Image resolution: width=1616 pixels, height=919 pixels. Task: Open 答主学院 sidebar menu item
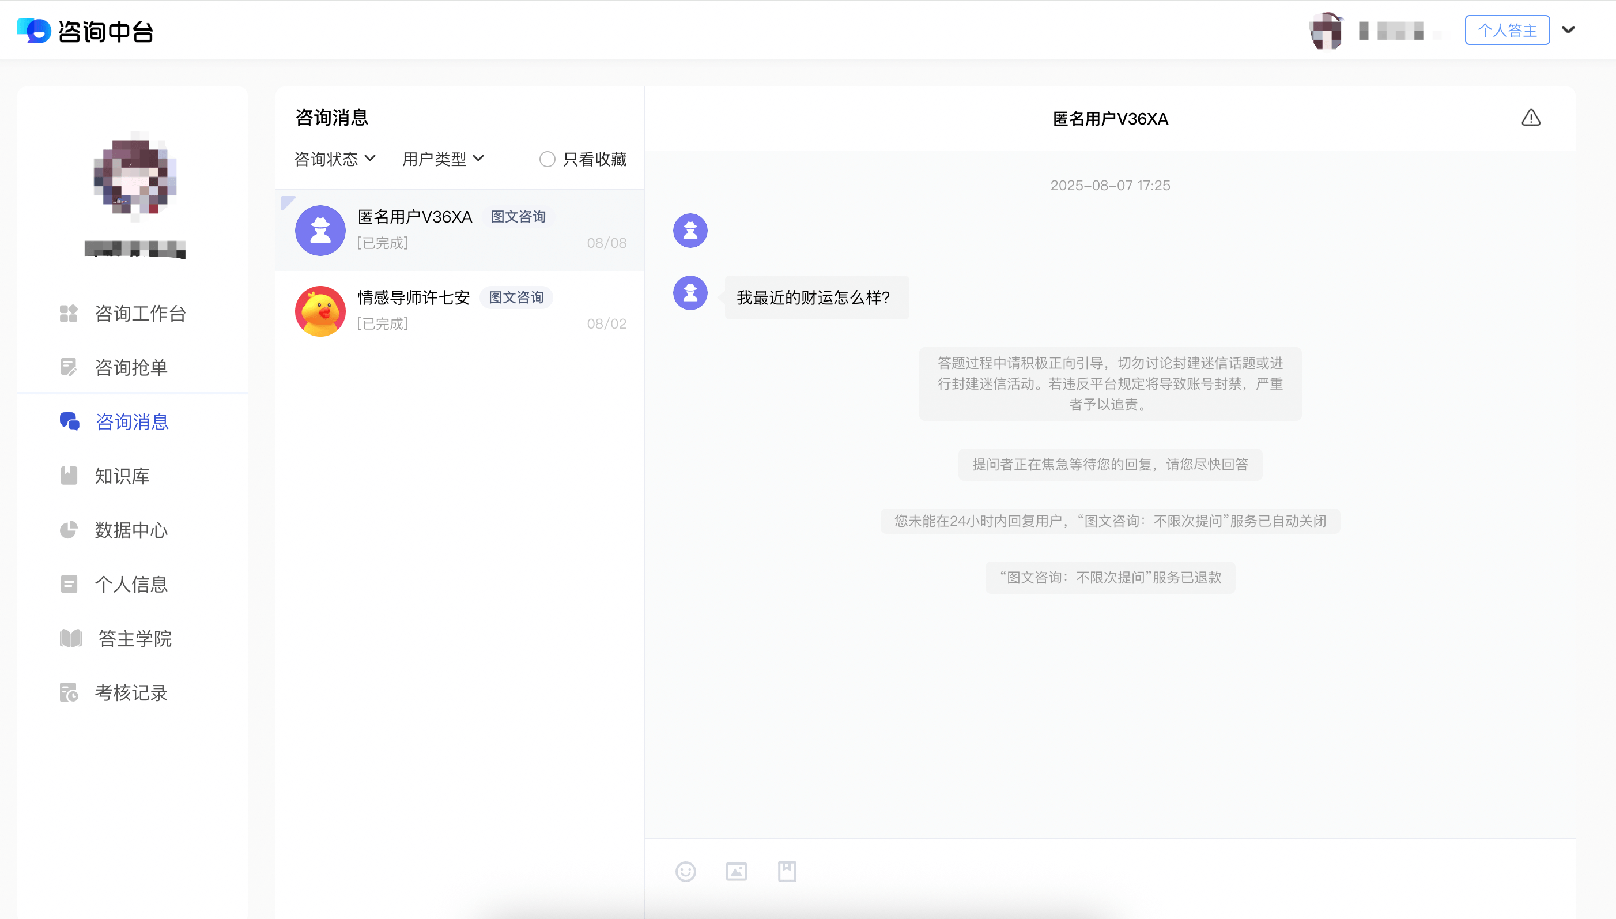pos(134,639)
